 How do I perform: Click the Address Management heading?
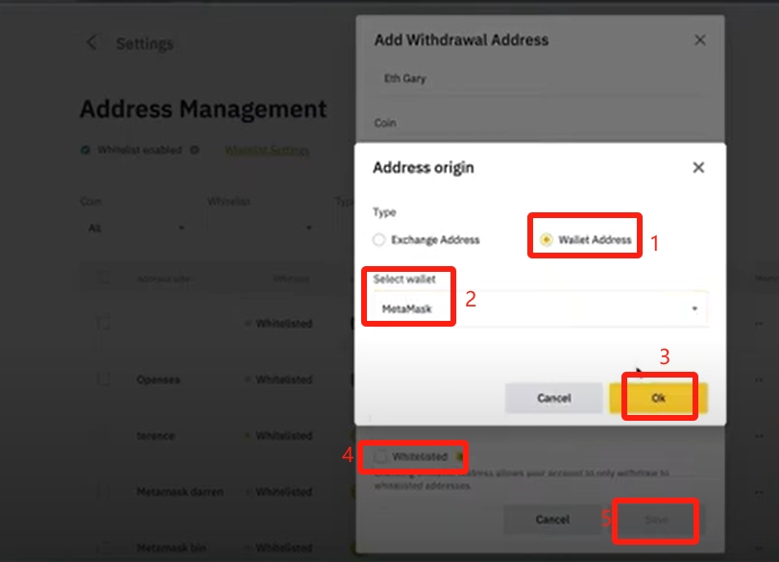pyautogui.click(x=204, y=109)
